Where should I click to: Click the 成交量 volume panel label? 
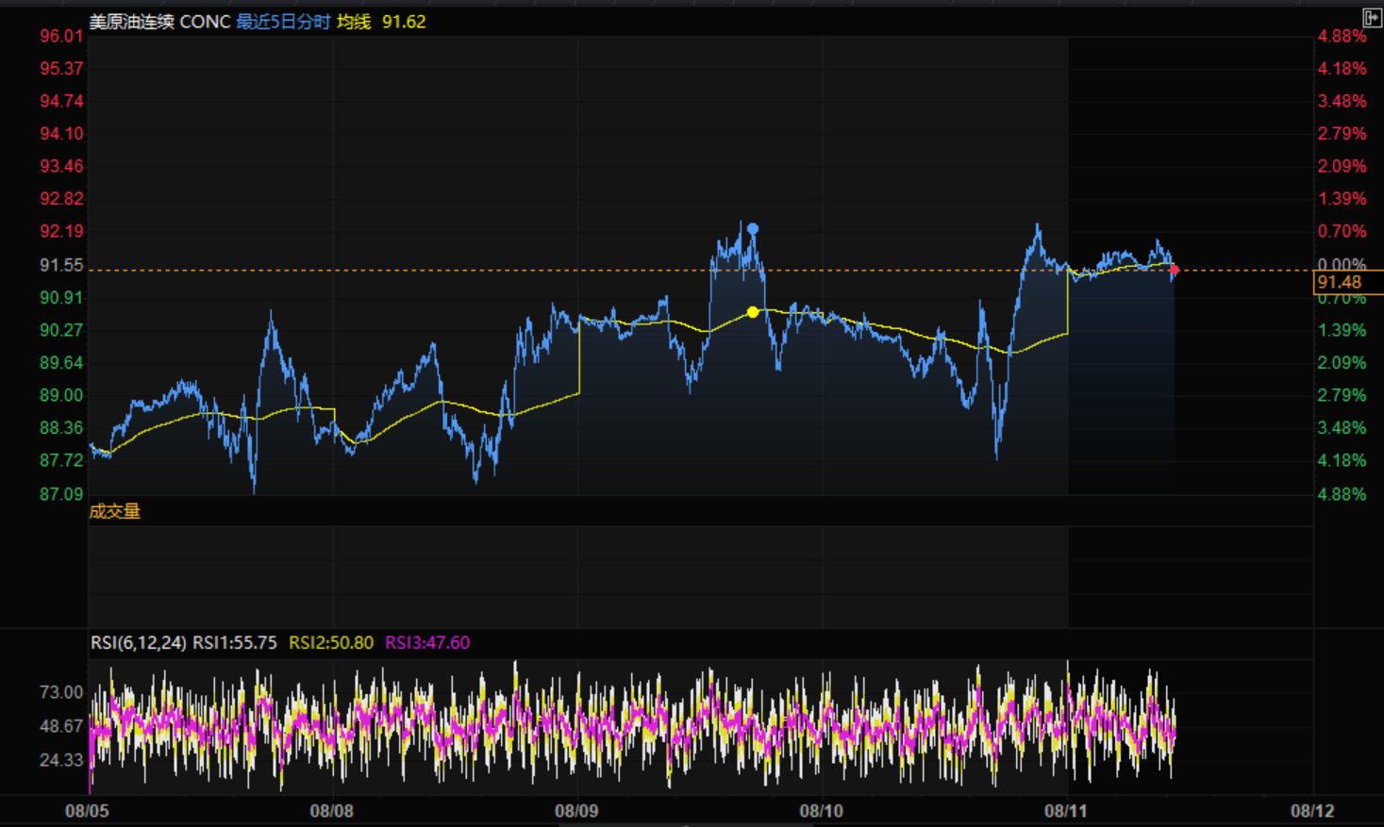[114, 511]
